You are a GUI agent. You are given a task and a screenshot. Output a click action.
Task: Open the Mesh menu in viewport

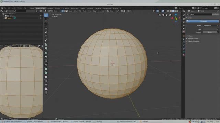click(x=85, y=11)
